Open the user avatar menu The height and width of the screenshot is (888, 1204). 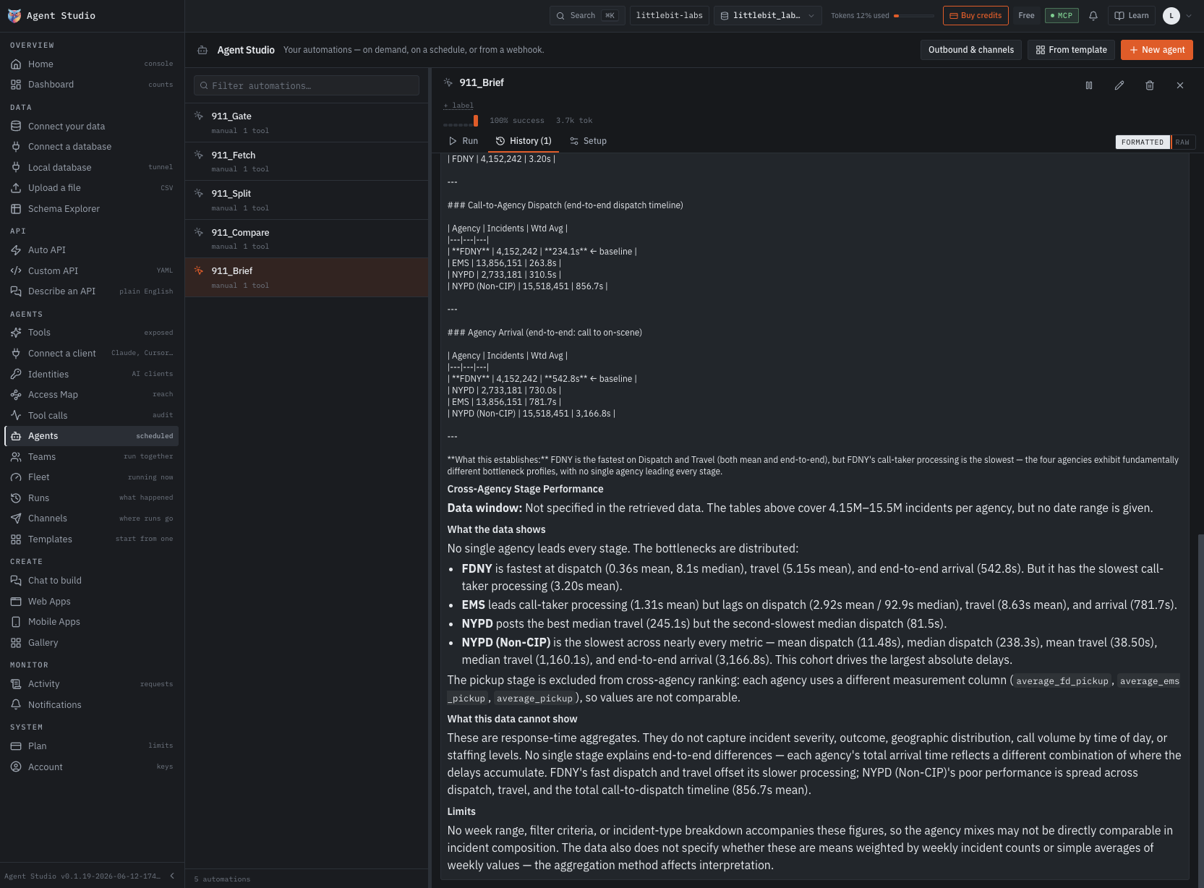[x=1177, y=16]
